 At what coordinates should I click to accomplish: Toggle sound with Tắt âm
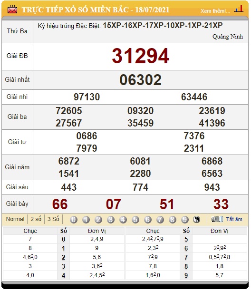pyautogui.click(x=234, y=219)
